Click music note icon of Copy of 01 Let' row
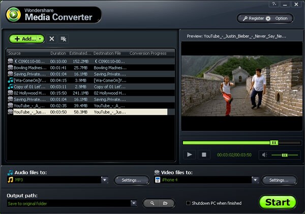The image size is (305, 214). (x=10, y=86)
